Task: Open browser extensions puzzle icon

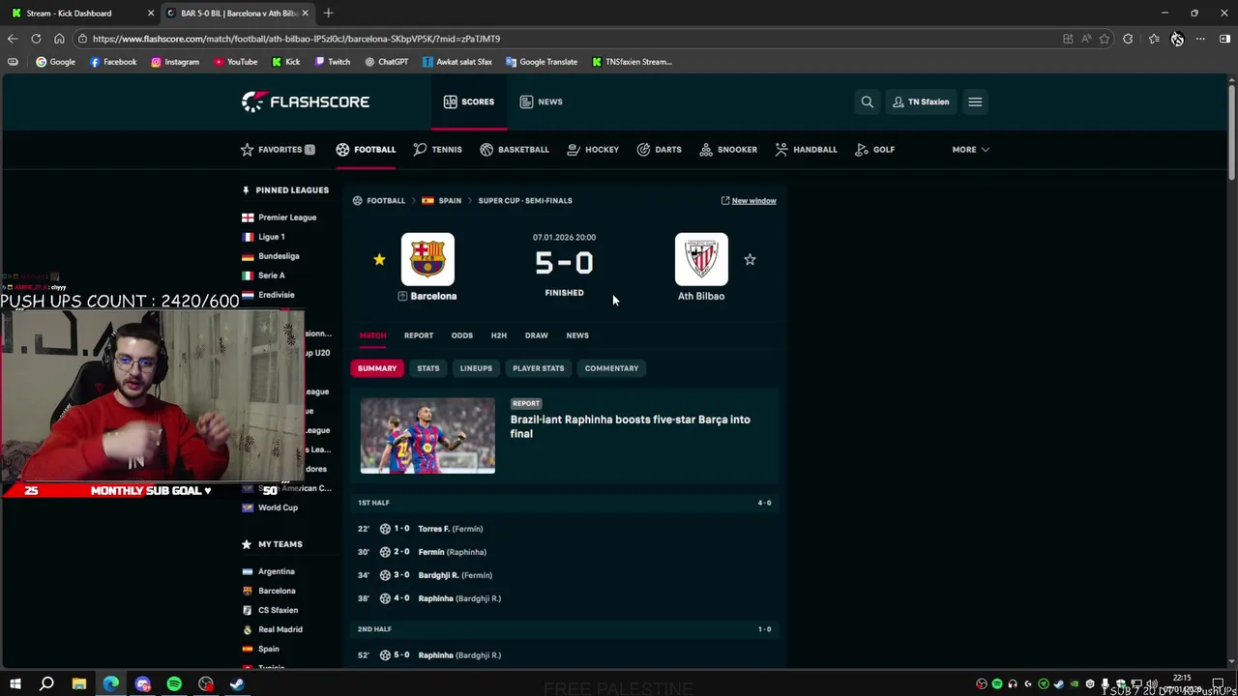Action: [x=1128, y=39]
